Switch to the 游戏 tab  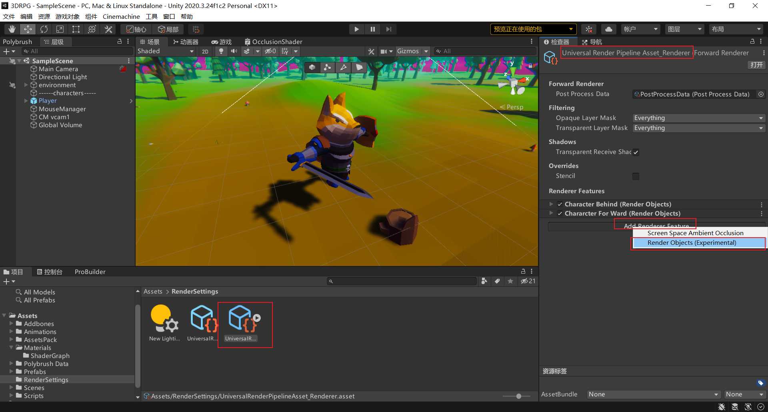pos(222,42)
